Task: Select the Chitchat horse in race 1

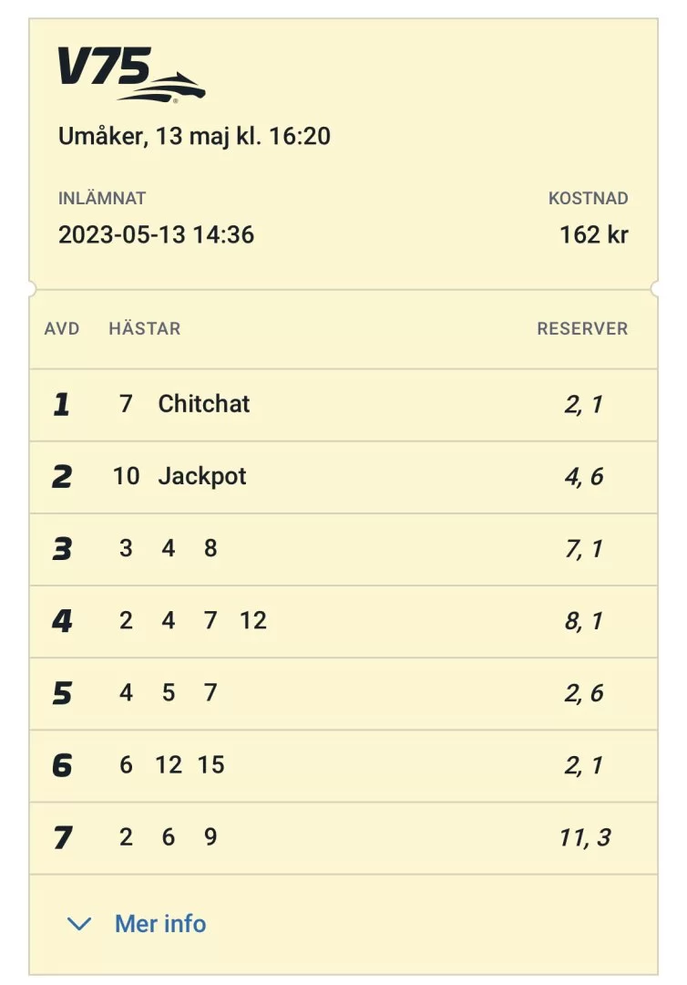Action: (203, 404)
